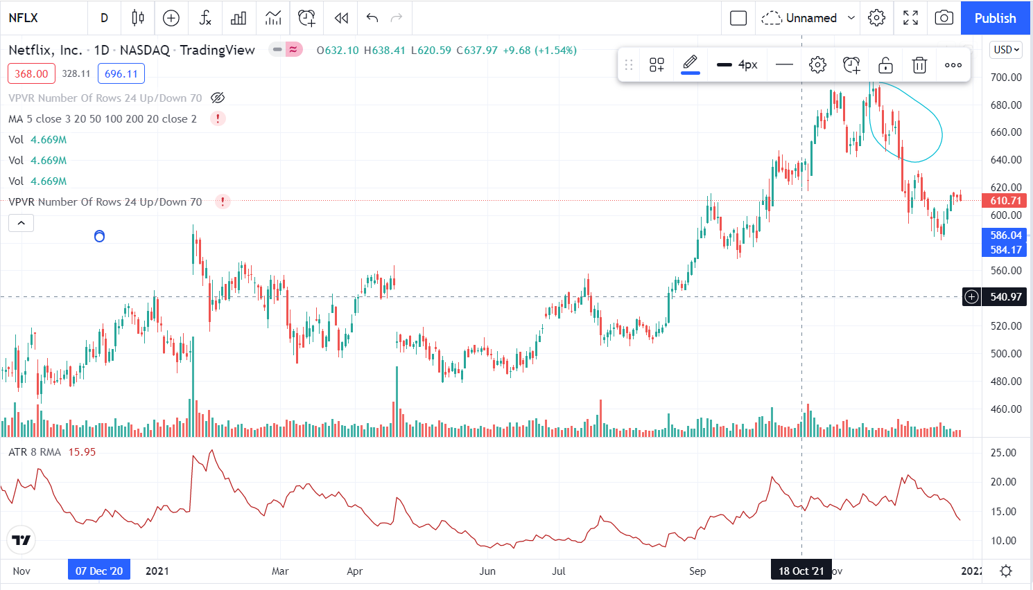This screenshot has height=590, width=1033.
Task: Select the 07 Dec '20 date marker
Action: (x=99, y=571)
